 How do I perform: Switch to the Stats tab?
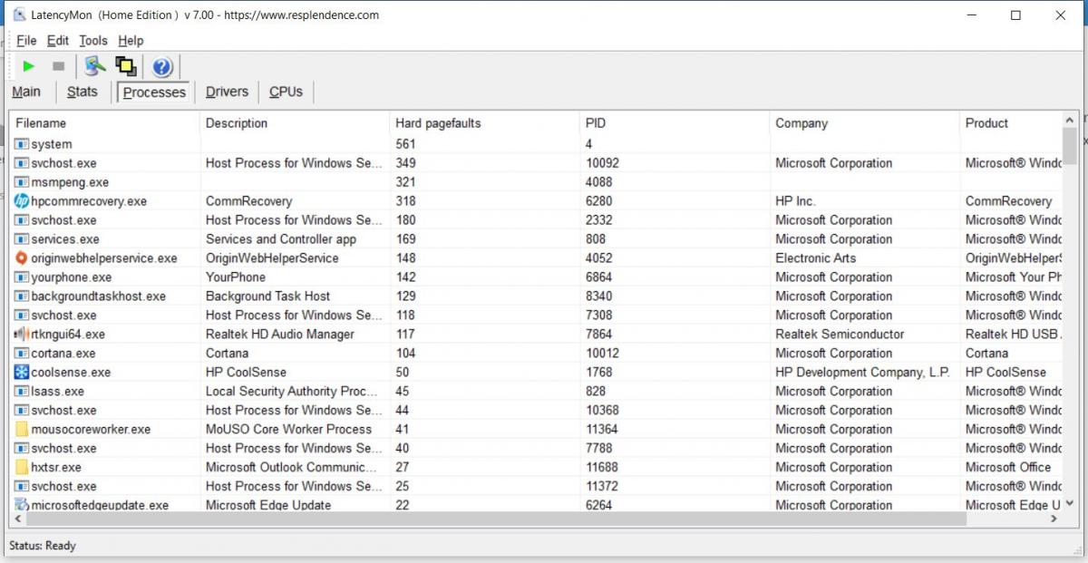(82, 92)
